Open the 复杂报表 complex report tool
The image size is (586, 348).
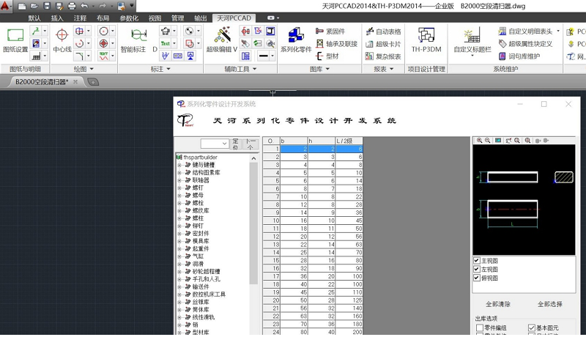[383, 56]
